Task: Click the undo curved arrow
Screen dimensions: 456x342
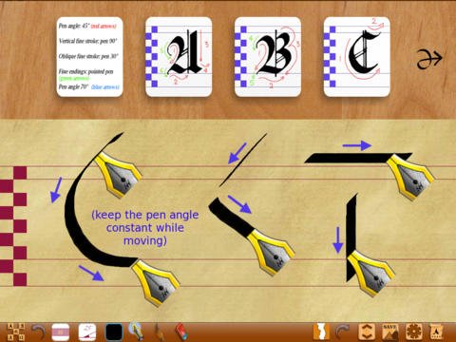Action: click(x=39, y=332)
